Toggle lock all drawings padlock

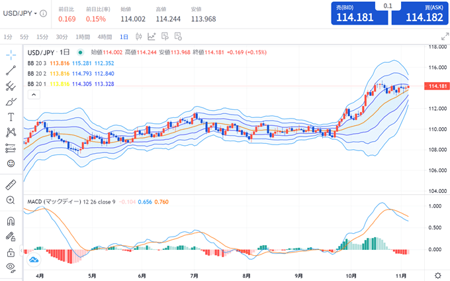11,253
